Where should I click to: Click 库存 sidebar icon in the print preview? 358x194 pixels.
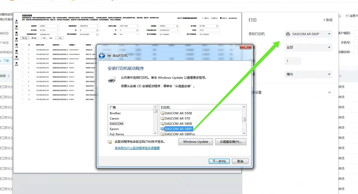tap(16, 38)
